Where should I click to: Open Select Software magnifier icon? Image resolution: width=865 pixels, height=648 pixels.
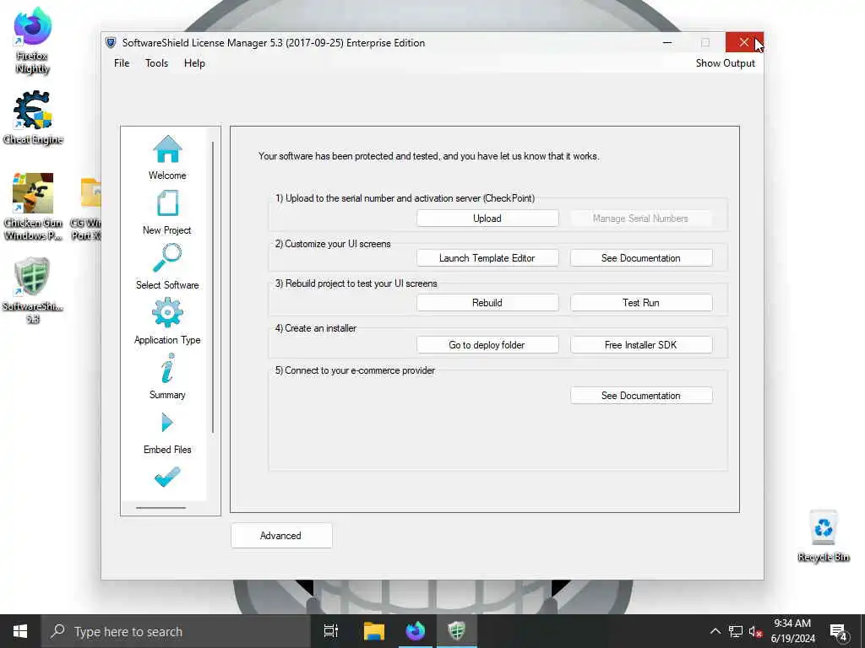point(167,258)
